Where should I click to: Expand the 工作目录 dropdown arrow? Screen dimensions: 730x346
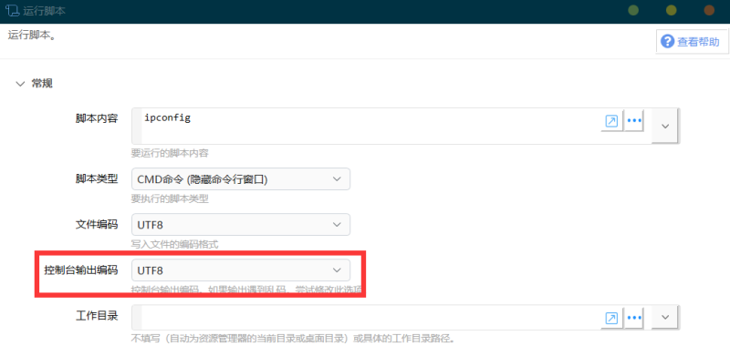click(x=665, y=317)
